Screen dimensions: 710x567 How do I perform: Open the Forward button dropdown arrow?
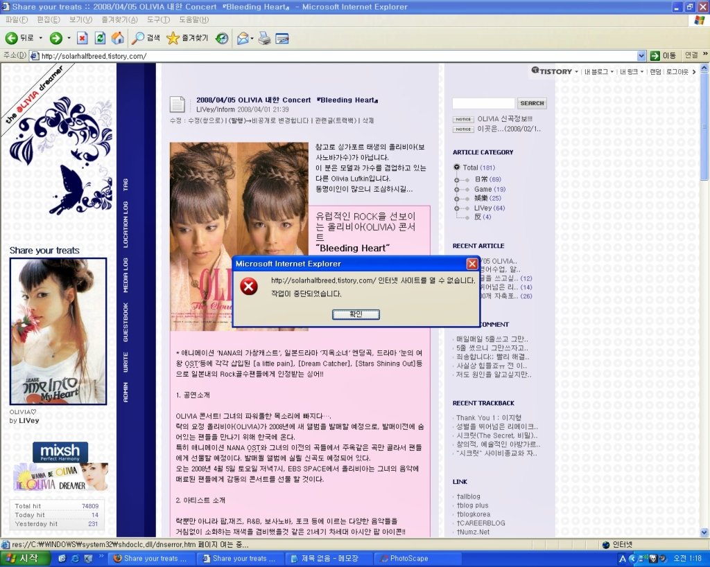(69, 39)
